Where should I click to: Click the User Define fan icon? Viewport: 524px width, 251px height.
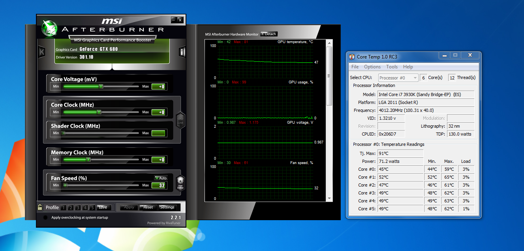(x=180, y=183)
